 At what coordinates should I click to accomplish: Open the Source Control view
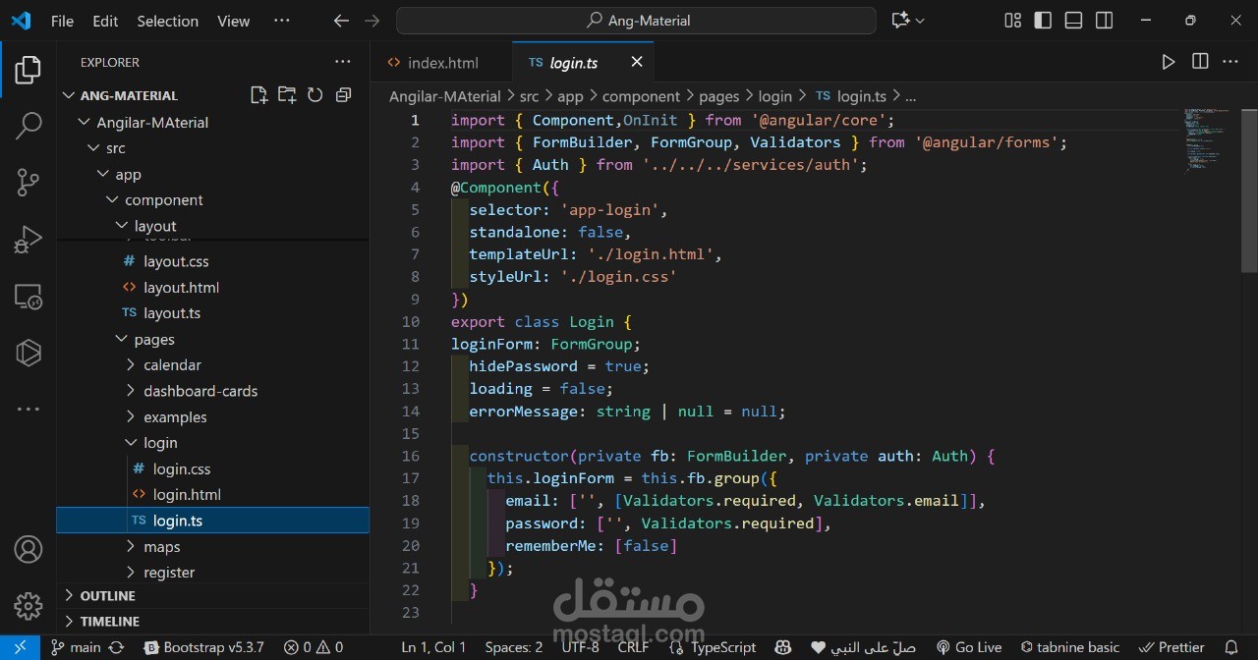point(28,182)
